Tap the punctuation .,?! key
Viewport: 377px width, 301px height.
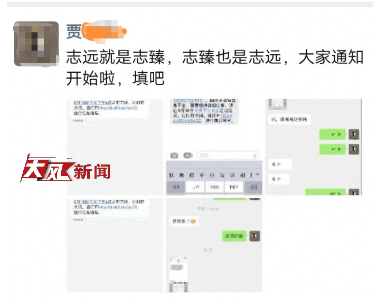195,187
